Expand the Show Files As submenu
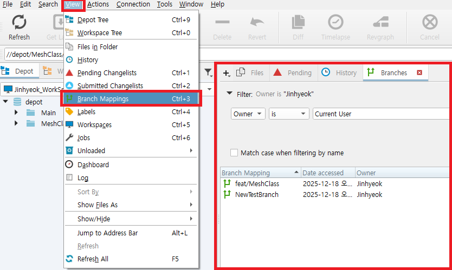The height and width of the screenshot is (270, 452). pyautogui.click(x=131, y=205)
